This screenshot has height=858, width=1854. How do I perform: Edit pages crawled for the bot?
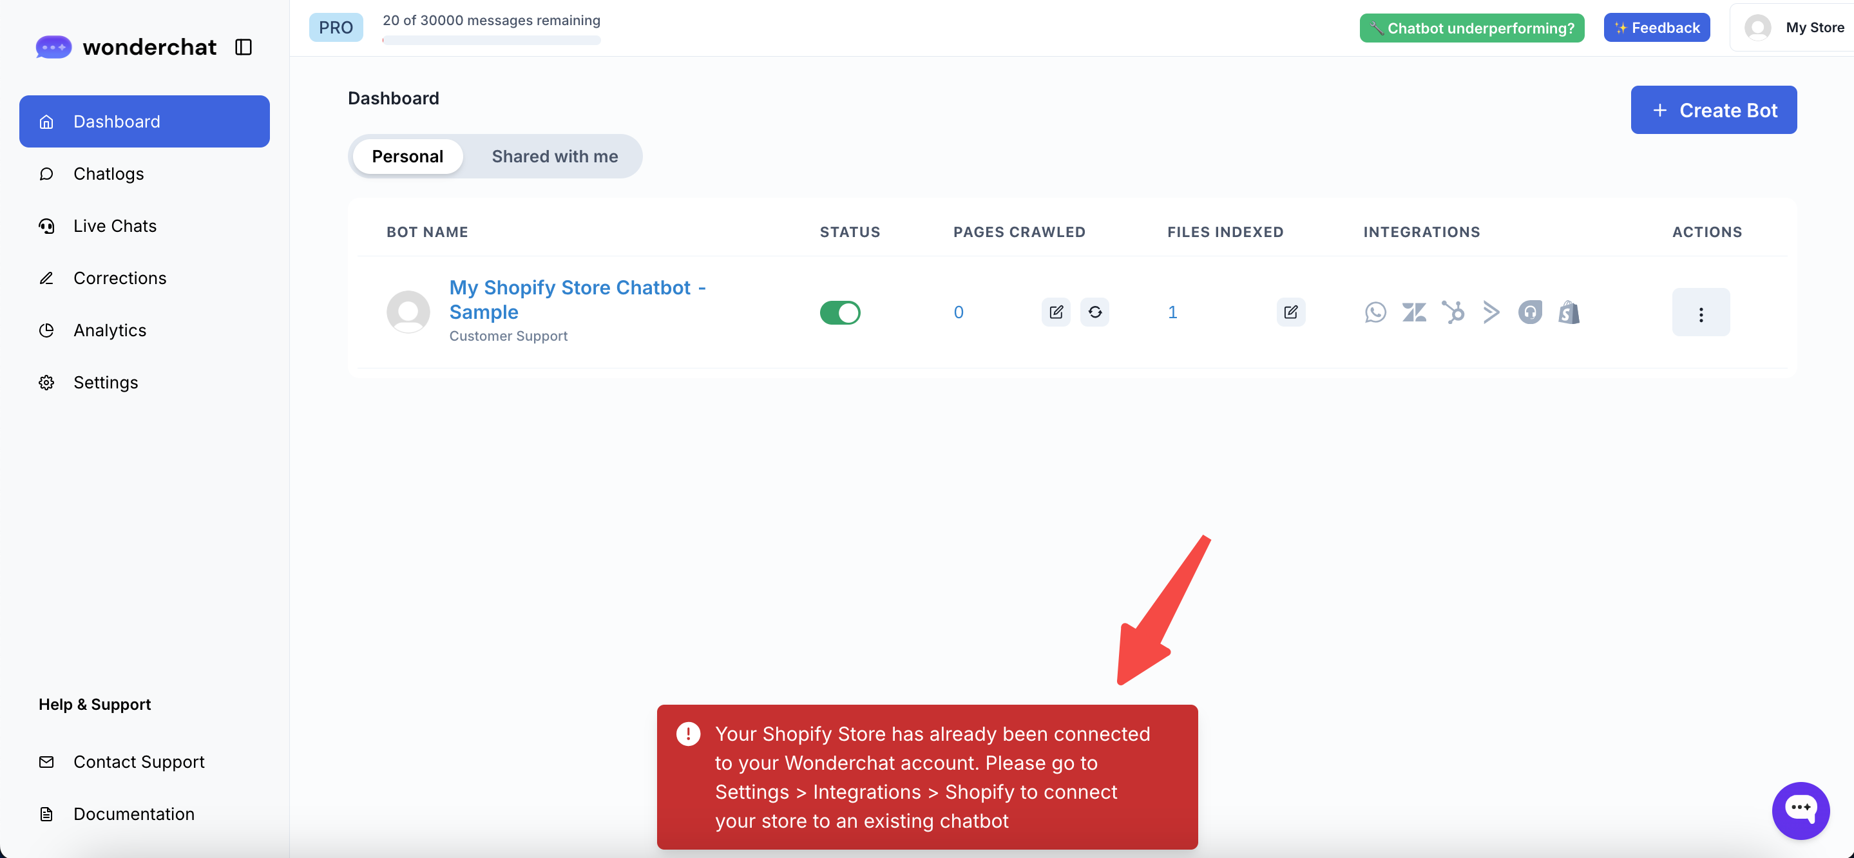pyautogui.click(x=1056, y=312)
